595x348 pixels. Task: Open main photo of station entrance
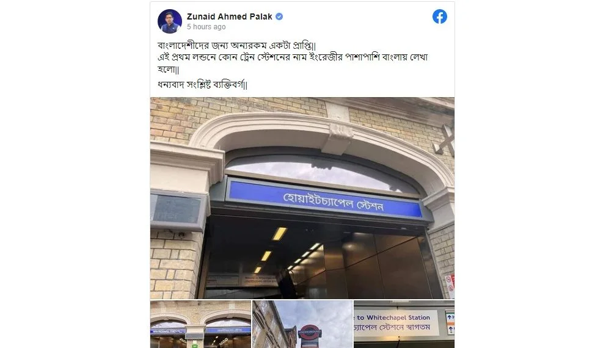pyautogui.click(x=302, y=198)
